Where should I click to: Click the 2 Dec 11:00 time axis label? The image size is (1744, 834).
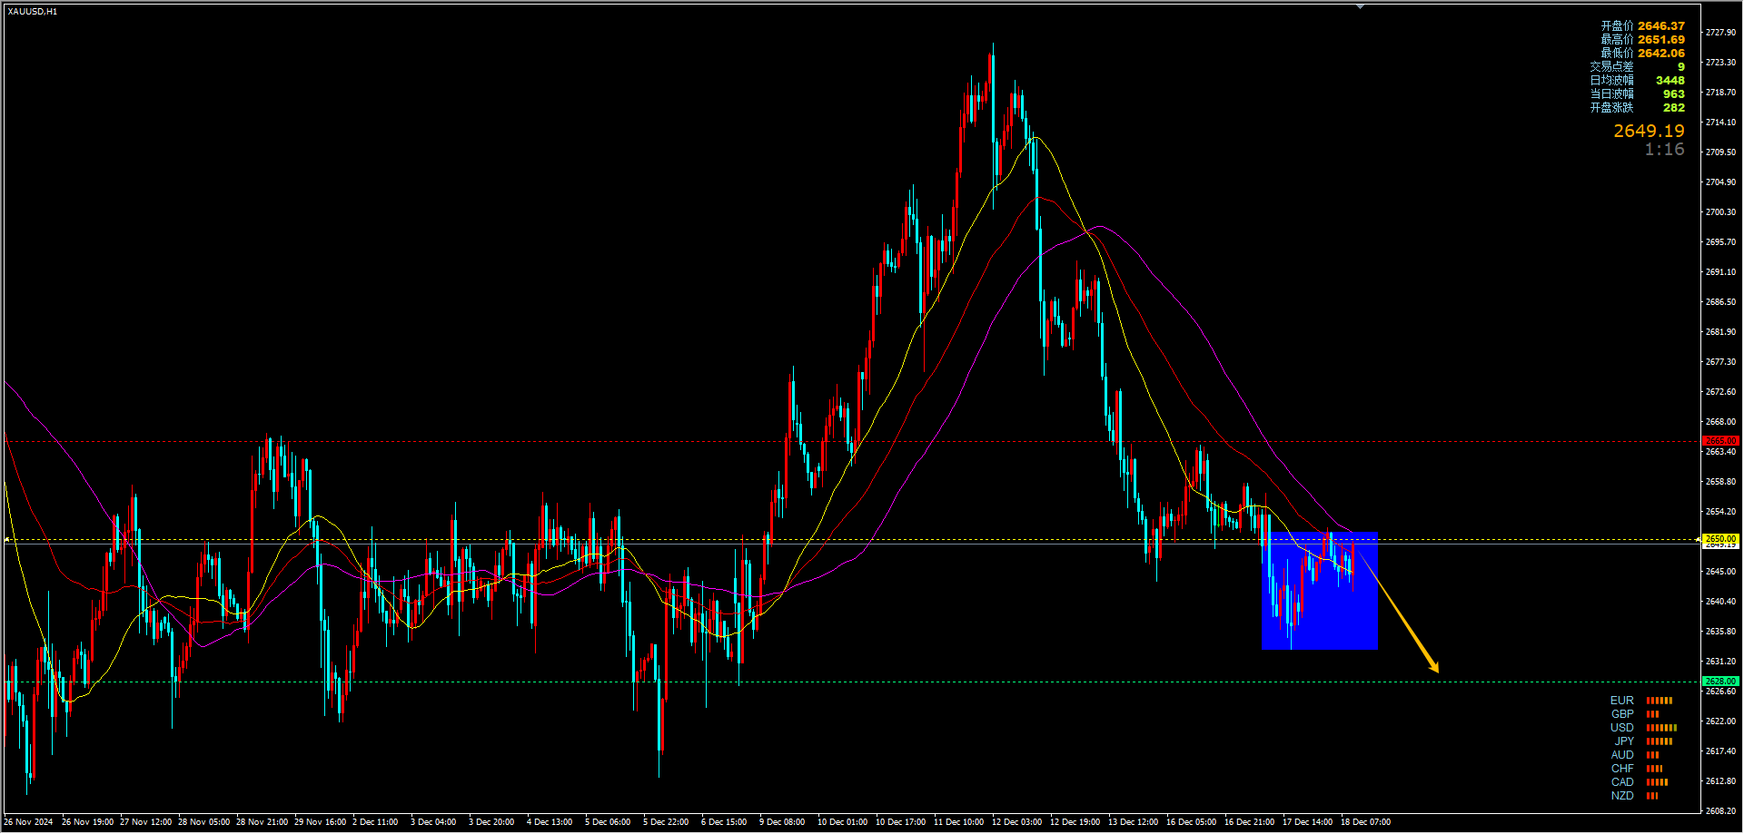pos(375,822)
